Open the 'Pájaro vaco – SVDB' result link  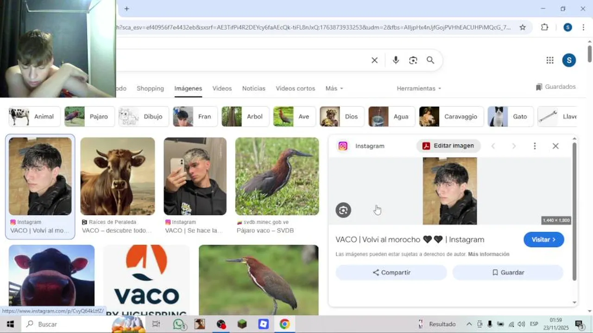(x=265, y=230)
